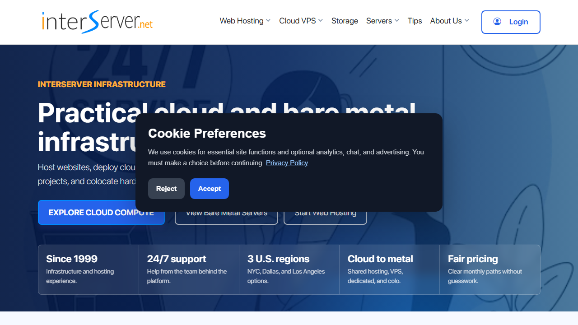Open the Storage menu item

coord(345,21)
